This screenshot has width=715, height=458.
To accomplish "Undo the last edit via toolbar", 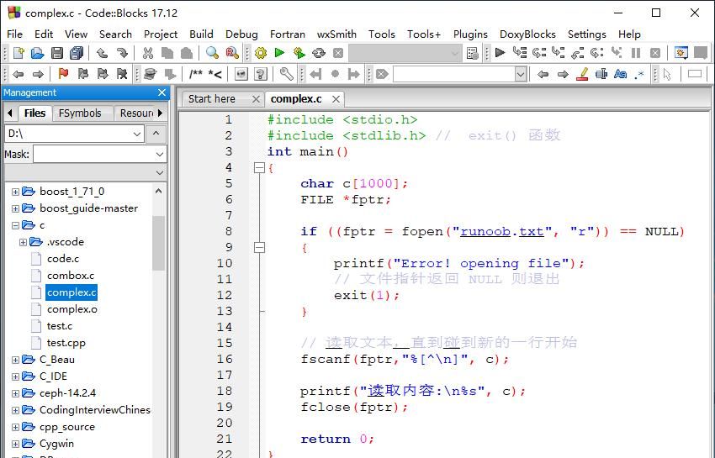I will coord(102,53).
